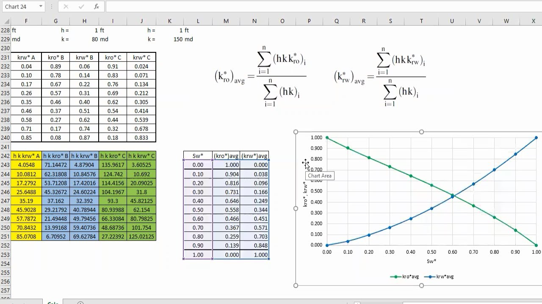542x304 pixels.
Task: Click the cell with value 0.451
Action: 254,219
